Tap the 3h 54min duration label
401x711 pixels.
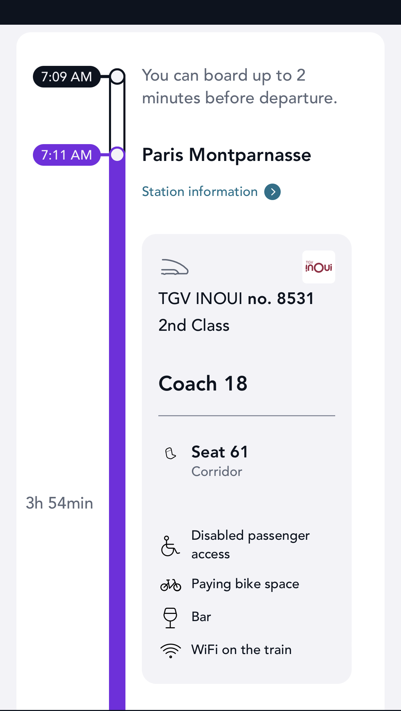[x=59, y=503]
